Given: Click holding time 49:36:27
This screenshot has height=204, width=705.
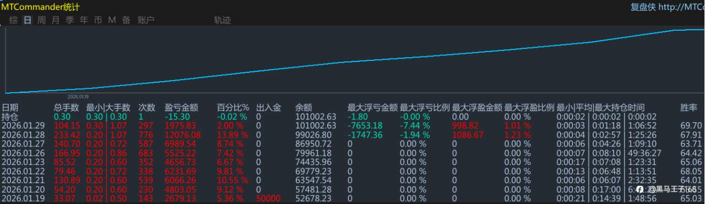Looking at the screenshot, I should [x=644, y=153].
